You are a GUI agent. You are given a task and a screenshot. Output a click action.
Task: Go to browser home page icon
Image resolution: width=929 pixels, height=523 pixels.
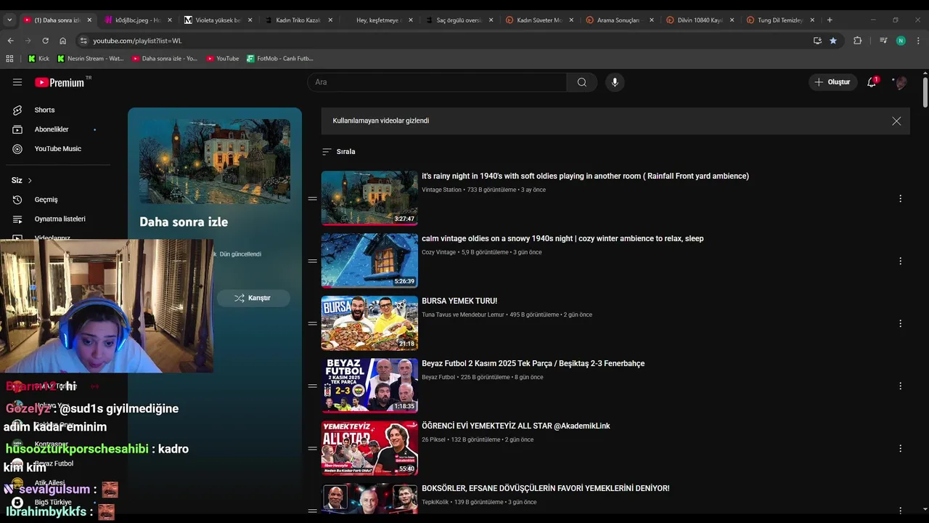click(62, 41)
